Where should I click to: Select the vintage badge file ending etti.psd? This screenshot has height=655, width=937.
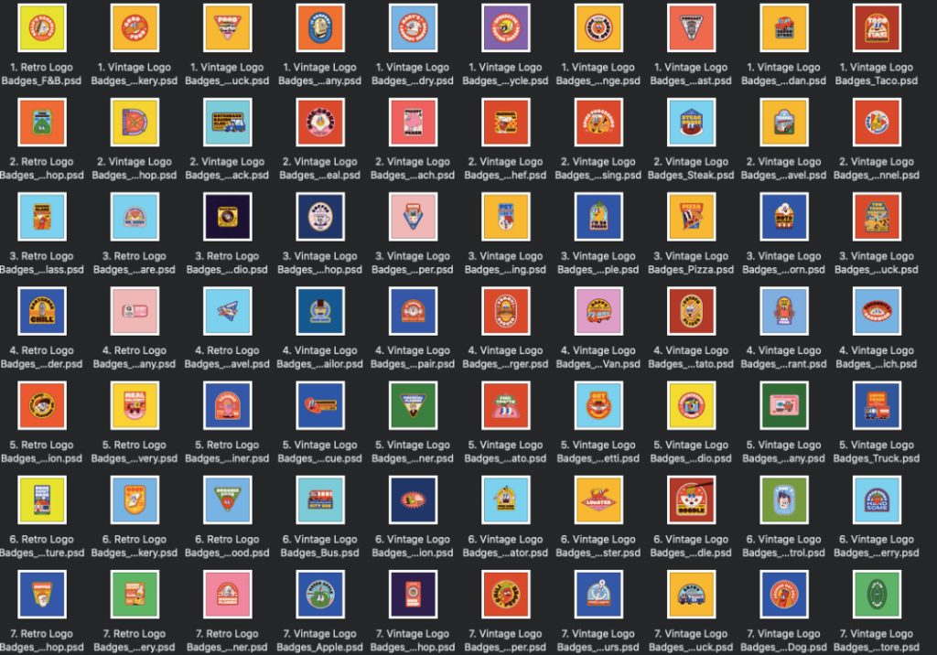pyautogui.click(x=598, y=405)
